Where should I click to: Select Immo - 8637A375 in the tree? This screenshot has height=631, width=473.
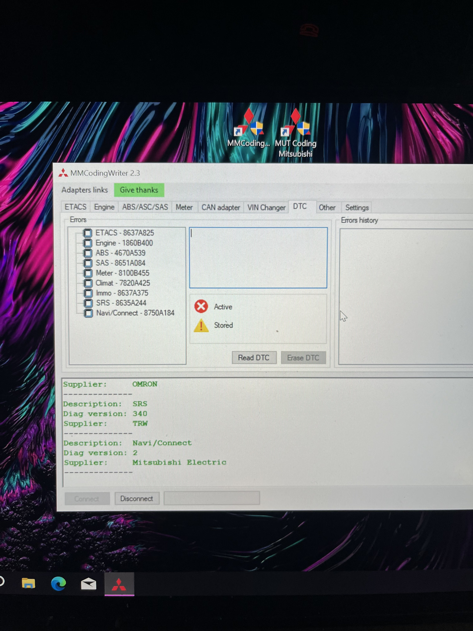[122, 293]
